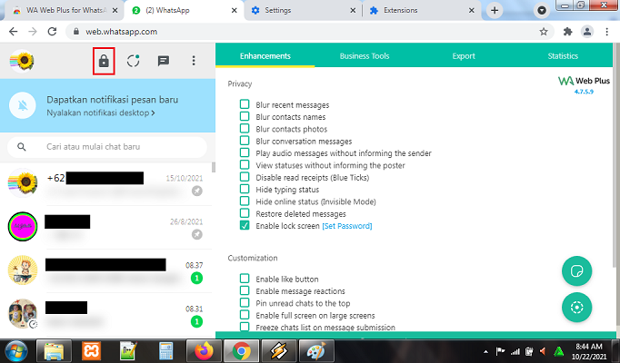Open Firefox from taskbar

(204, 351)
